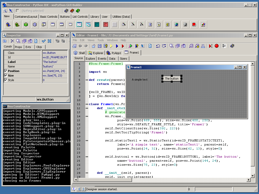Screen dimensions: 259x194
Task: Select 'A simple text' label in the Frame1 designer
Action: tap(140, 80)
